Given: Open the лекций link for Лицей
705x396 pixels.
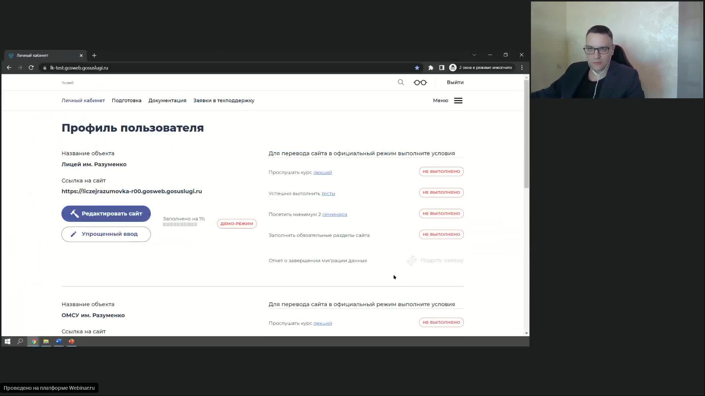Looking at the screenshot, I should click(x=322, y=172).
